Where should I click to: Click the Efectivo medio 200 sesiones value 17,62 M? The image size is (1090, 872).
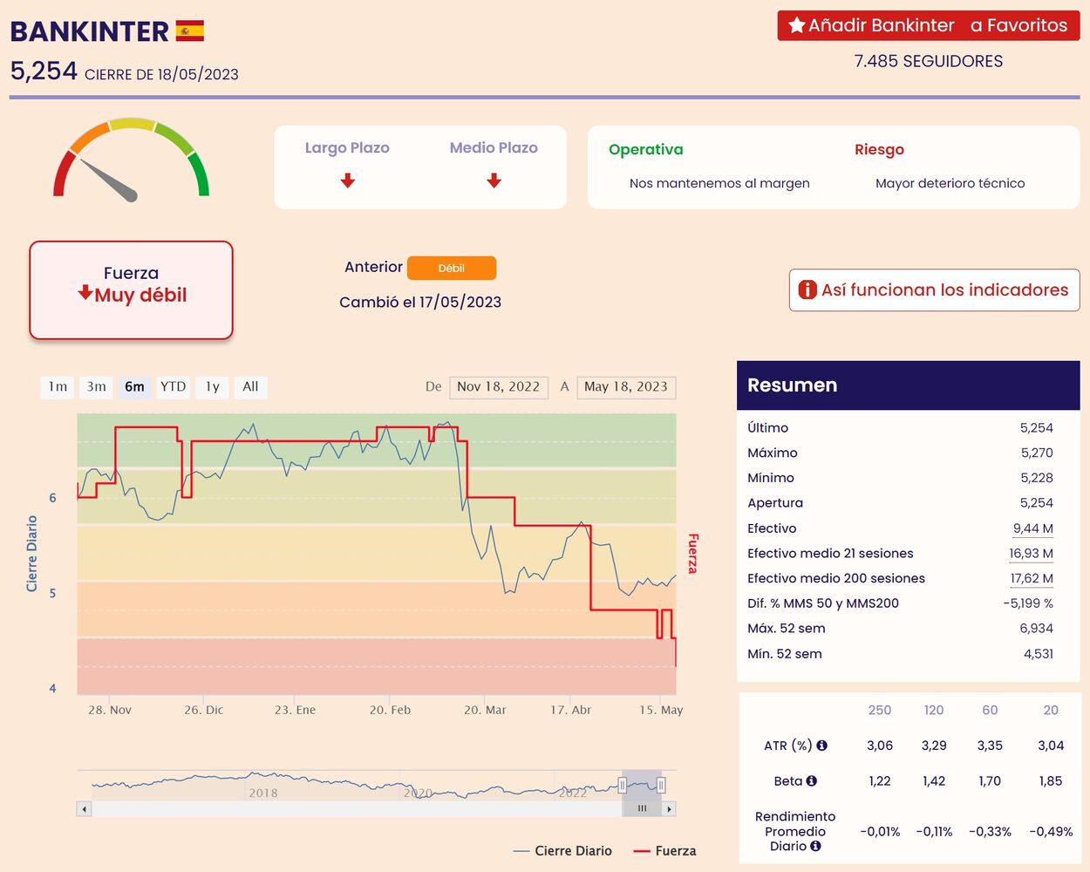pos(1032,578)
